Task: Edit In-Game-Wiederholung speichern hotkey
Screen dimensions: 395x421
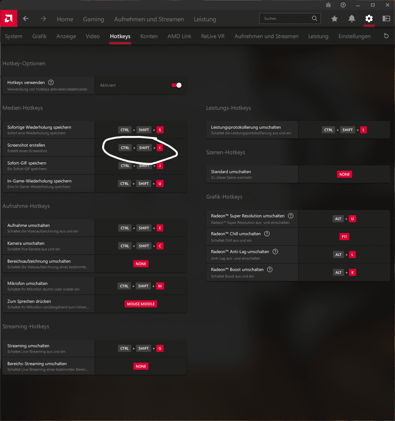Action: [x=141, y=184]
